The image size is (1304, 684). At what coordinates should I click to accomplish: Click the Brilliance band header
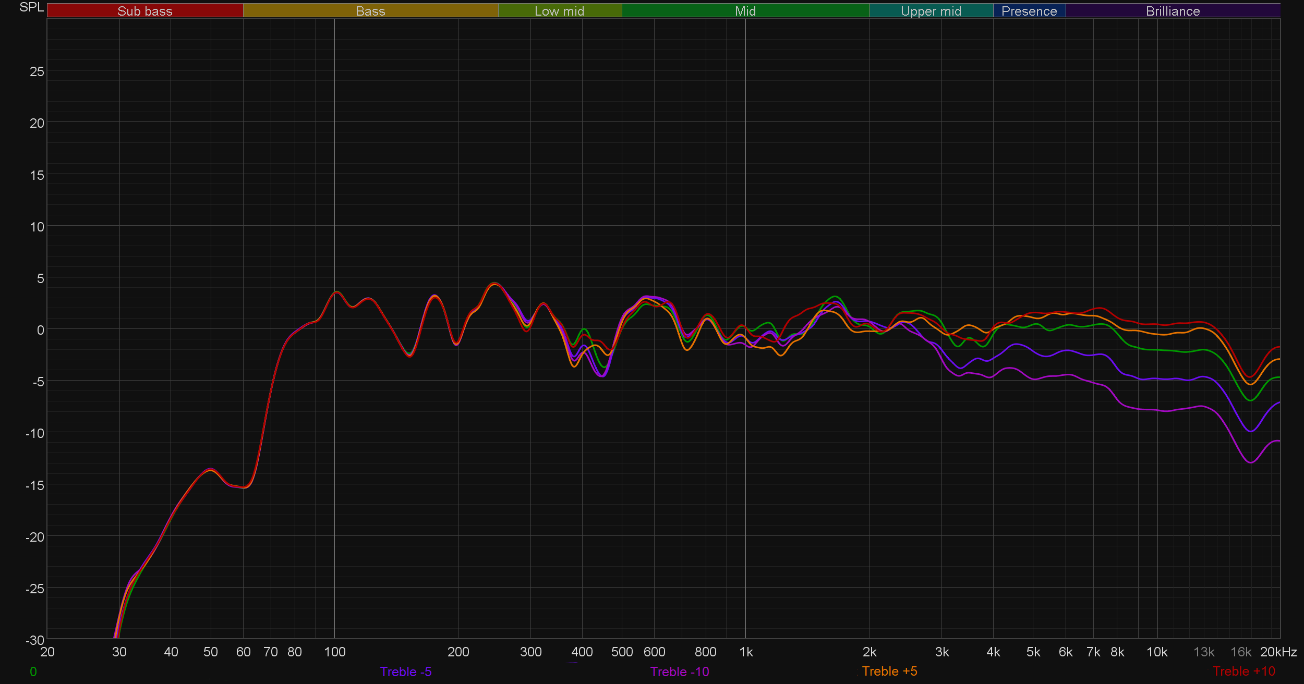pyautogui.click(x=1173, y=11)
